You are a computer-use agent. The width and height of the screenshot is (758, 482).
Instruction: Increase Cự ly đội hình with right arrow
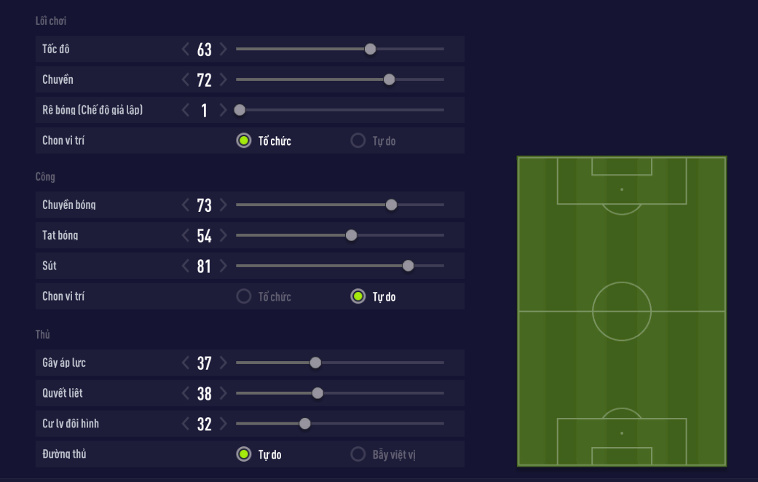223,424
